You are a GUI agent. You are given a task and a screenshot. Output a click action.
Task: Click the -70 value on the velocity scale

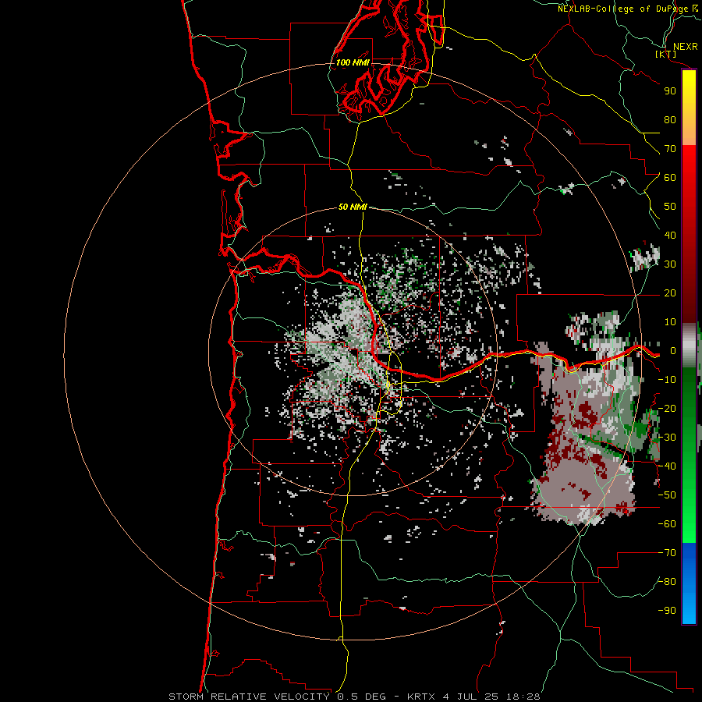[x=667, y=553]
